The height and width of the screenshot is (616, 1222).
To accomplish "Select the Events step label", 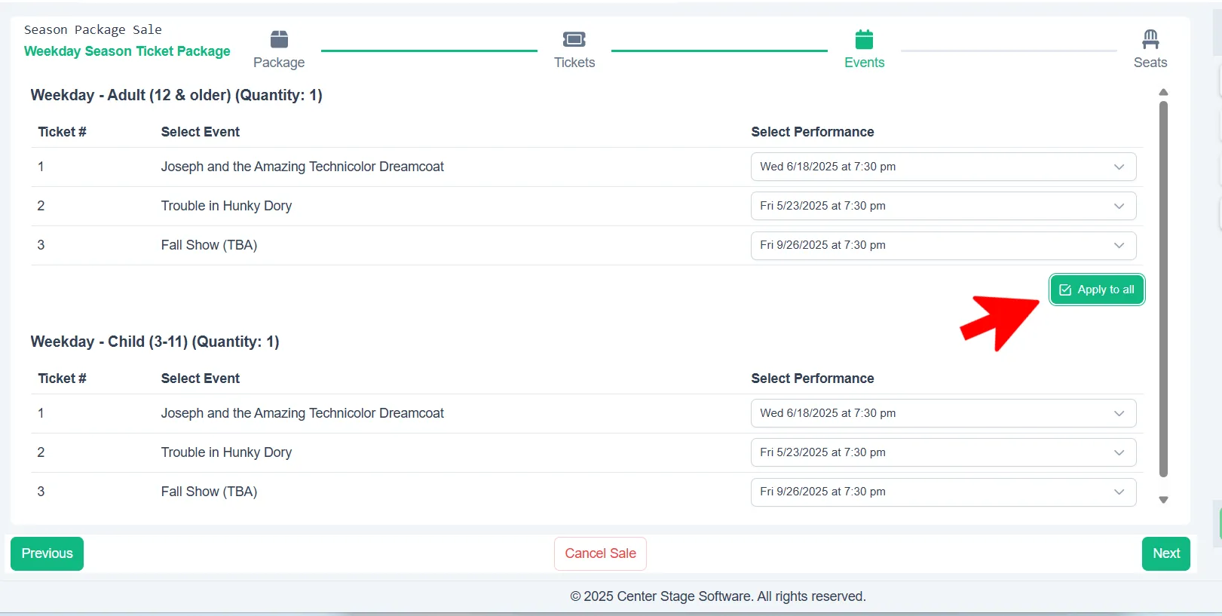I will point(864,63).
